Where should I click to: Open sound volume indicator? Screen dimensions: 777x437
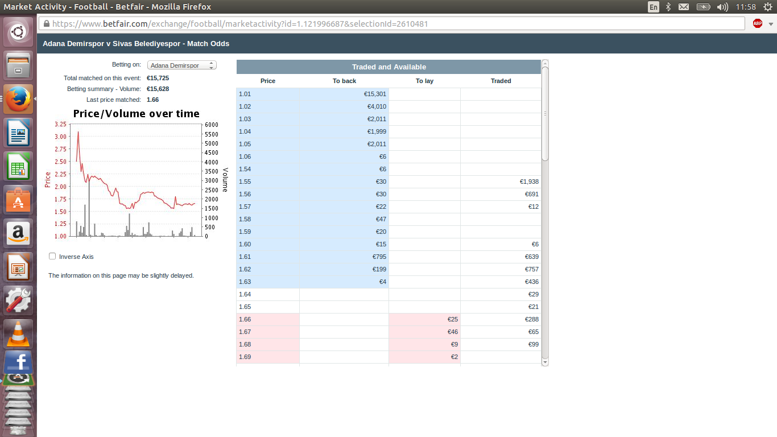point(722,7)
